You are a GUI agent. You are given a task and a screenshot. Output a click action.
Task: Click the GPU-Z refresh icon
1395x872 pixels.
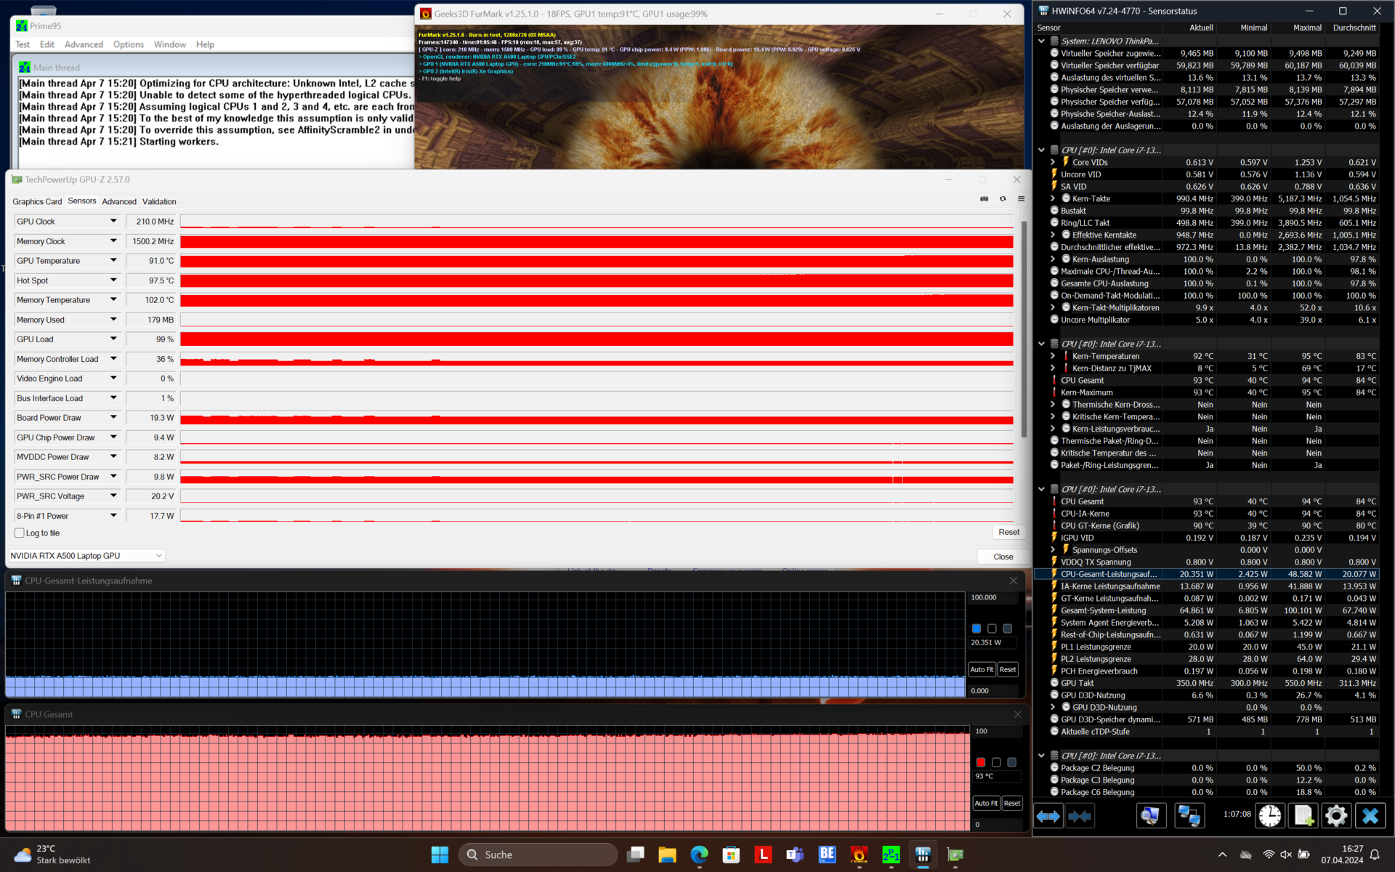click(x=1003, y=198)
